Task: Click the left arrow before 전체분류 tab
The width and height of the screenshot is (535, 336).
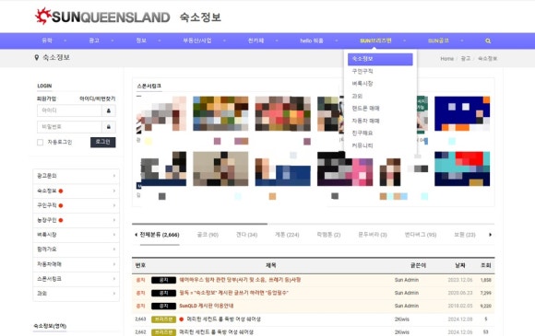Action: point(137,235)
